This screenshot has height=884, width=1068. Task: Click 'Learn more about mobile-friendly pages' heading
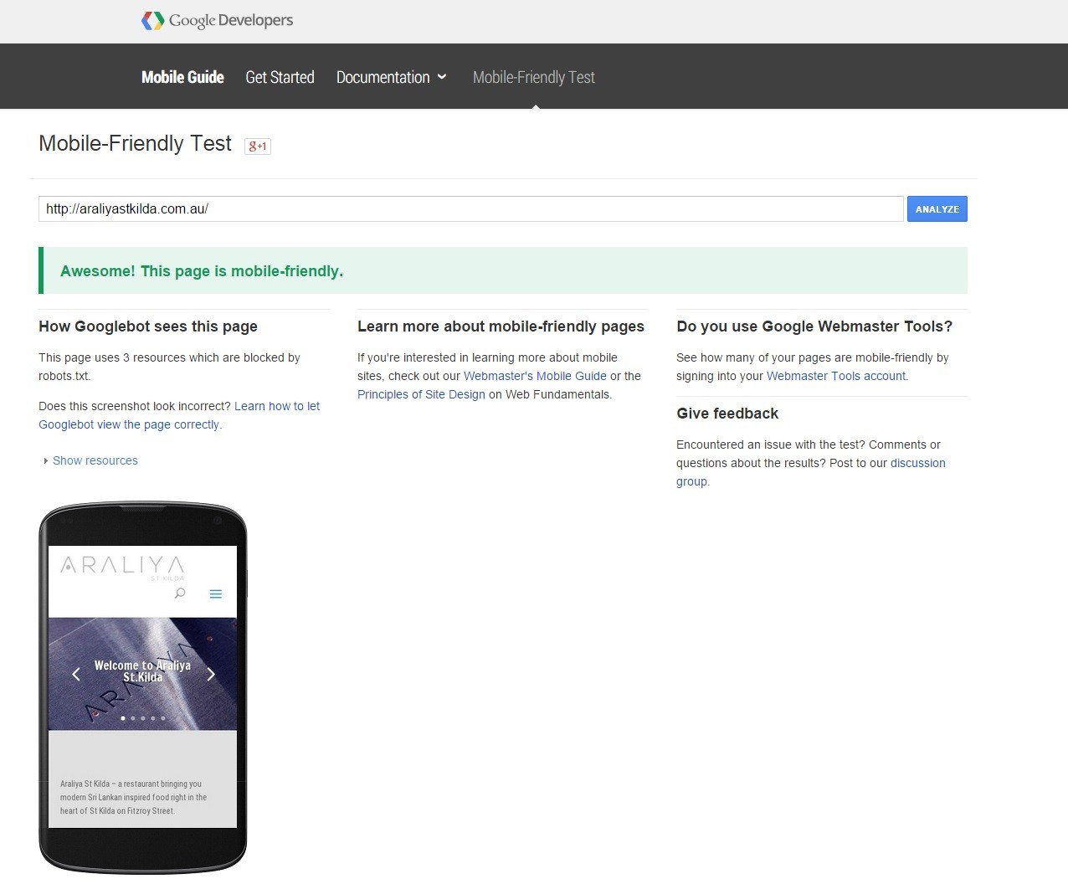point(501,326)
